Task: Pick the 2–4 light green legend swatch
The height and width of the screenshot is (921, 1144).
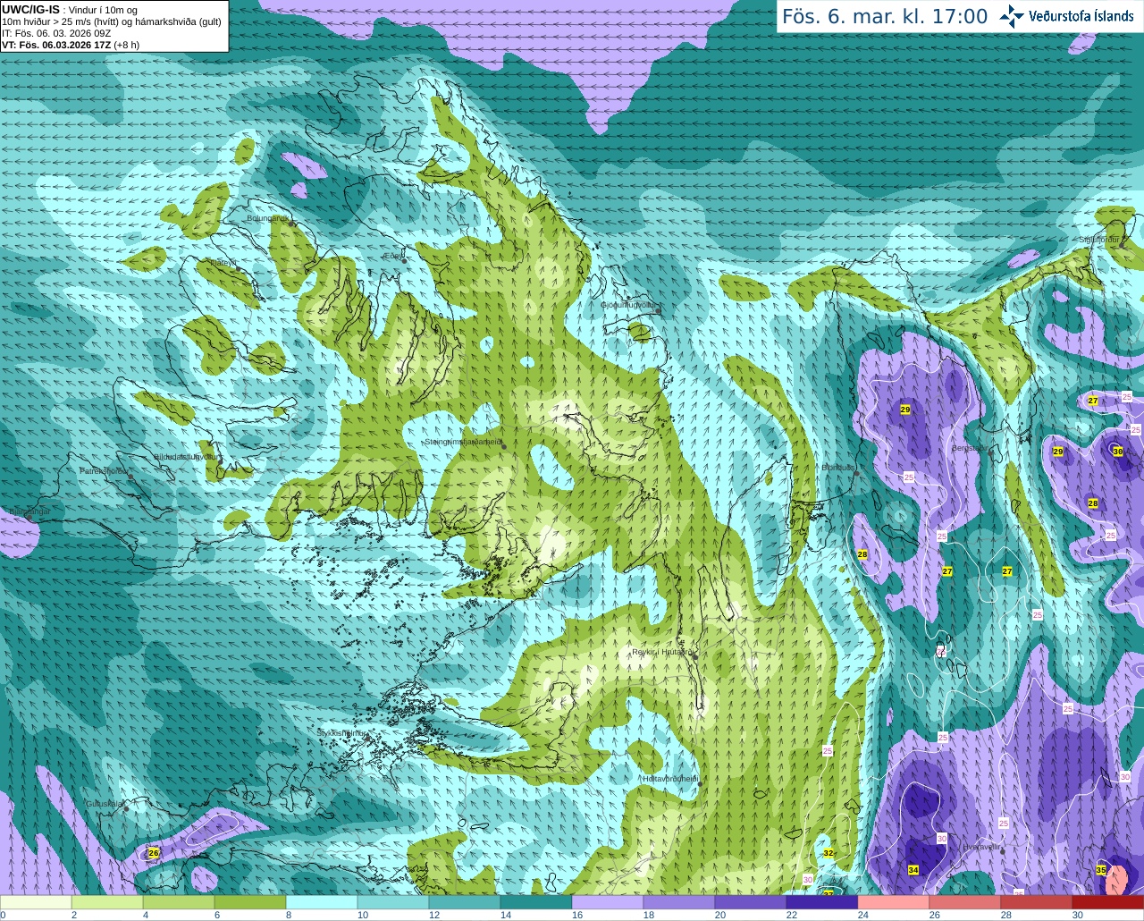Action: pos(107,902)
